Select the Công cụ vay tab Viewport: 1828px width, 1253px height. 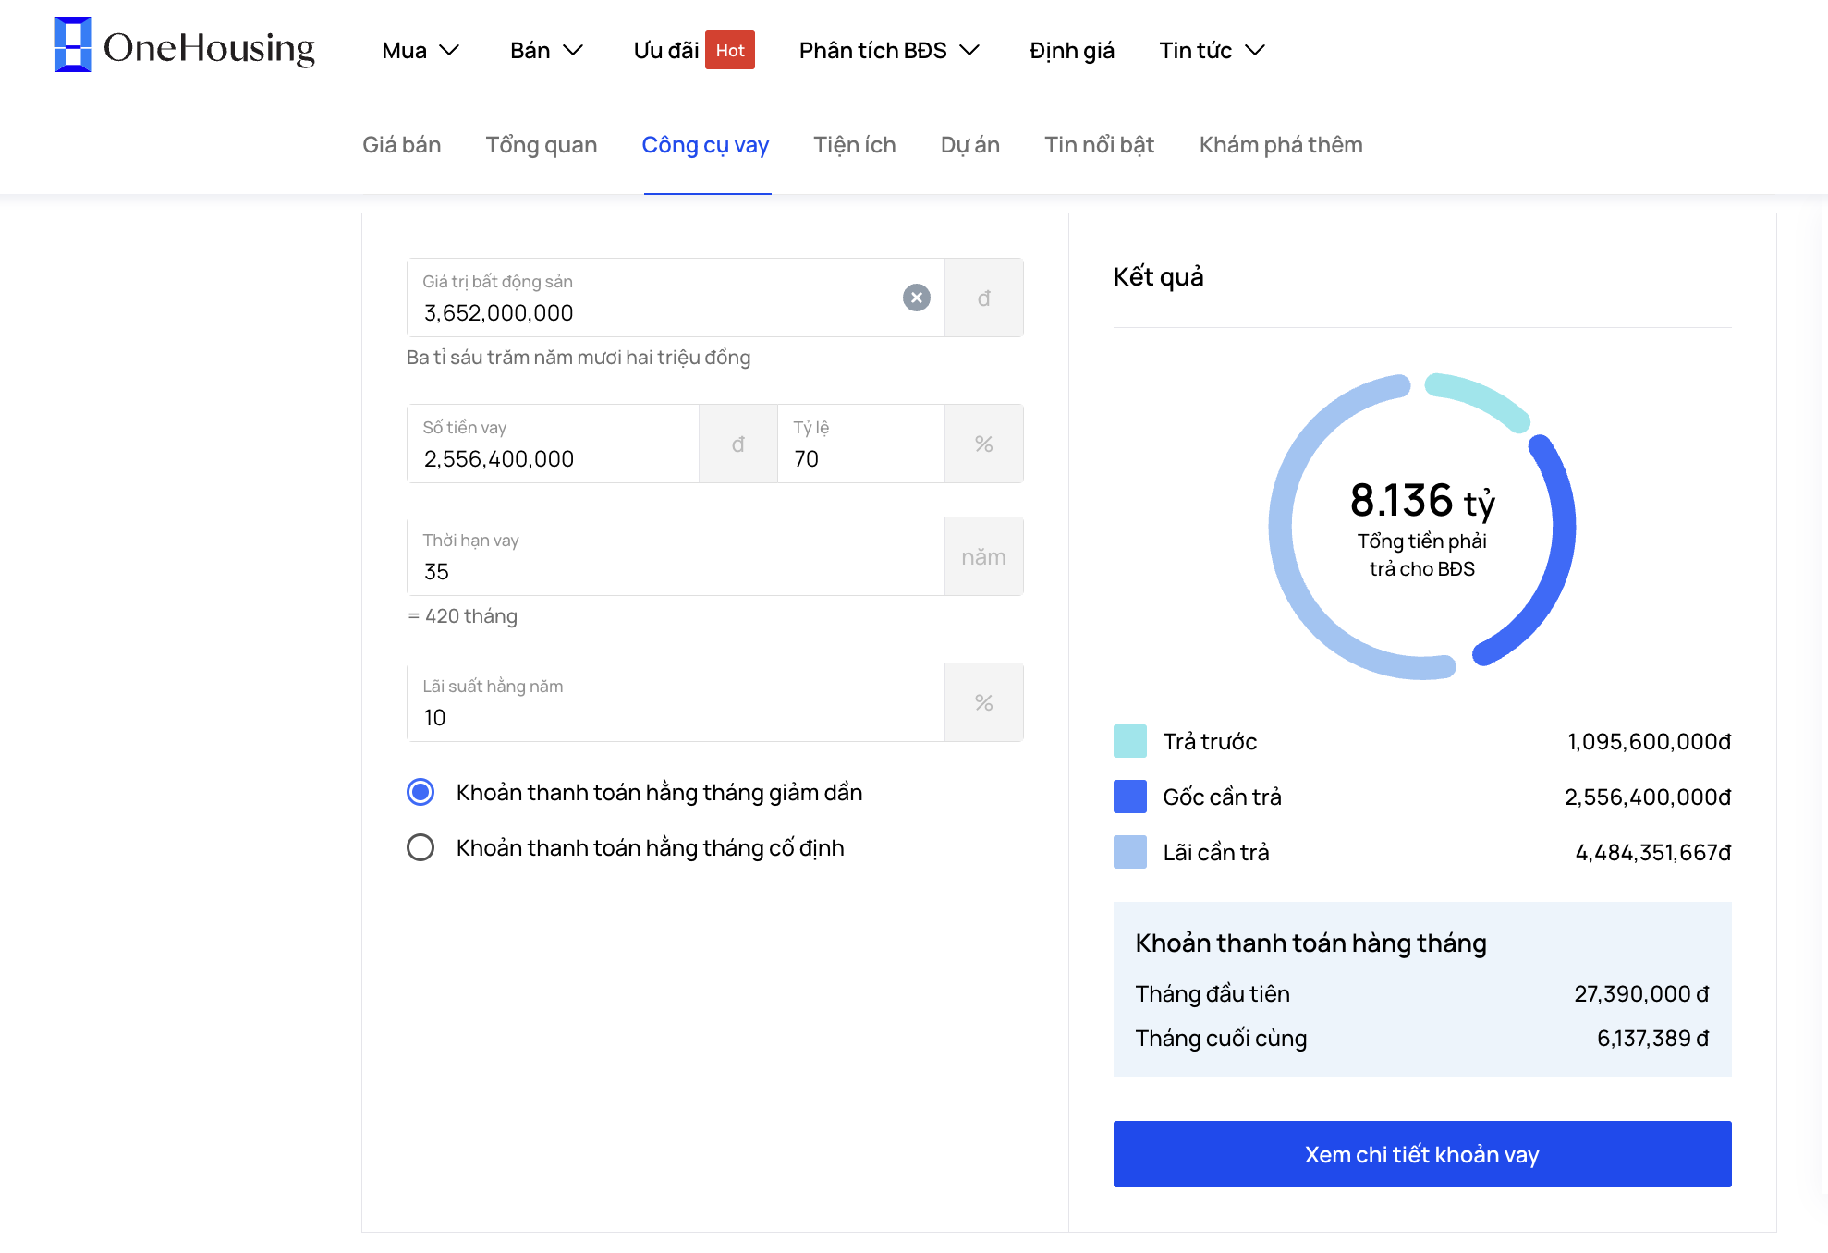[x=705, y=145]
